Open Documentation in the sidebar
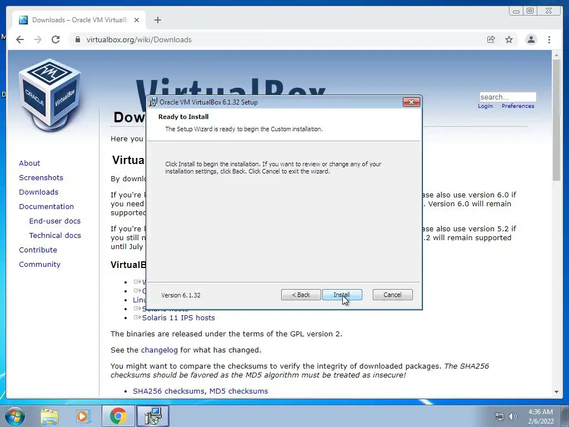The image size is (569, 427). point(47,207)
